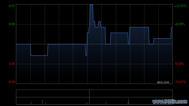Click the 0.07 price label

point(12,6)
